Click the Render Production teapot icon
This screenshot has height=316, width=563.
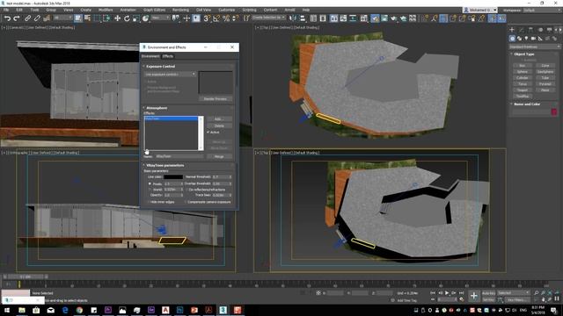click(394, 18)
